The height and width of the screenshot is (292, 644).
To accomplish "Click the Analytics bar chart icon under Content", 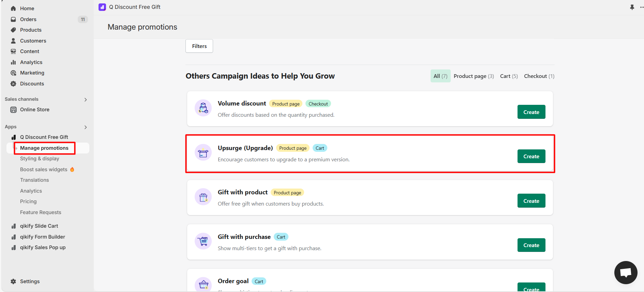I will [13, 62].
